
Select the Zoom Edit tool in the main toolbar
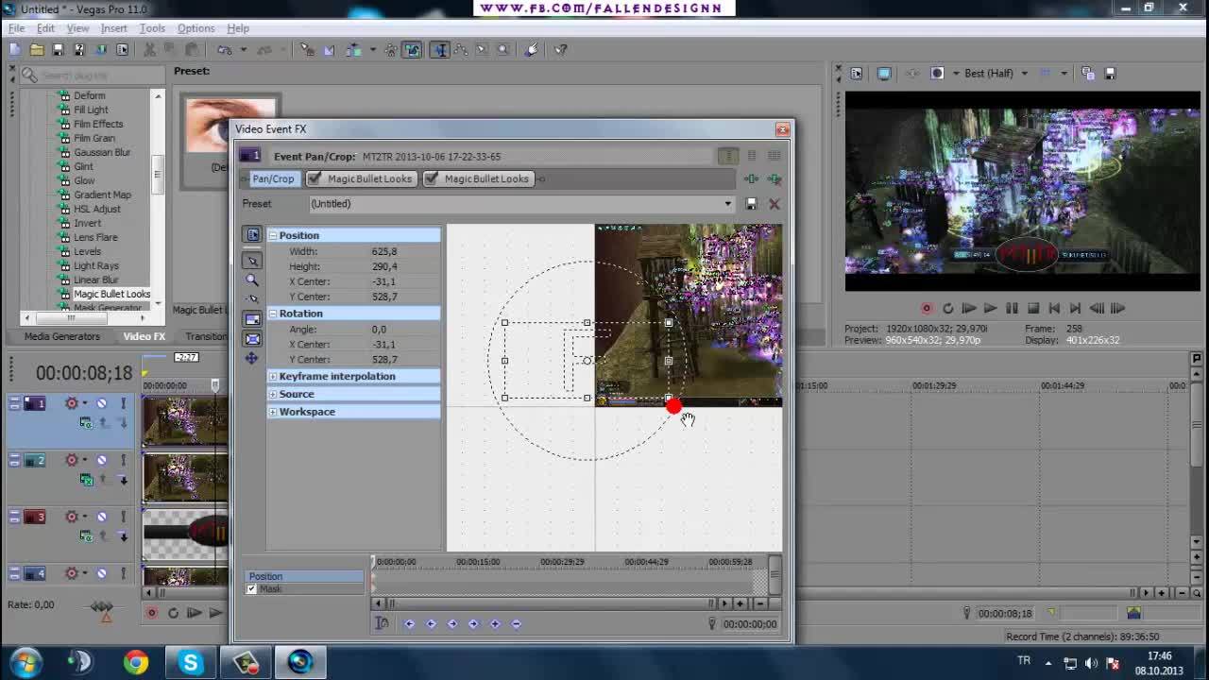point(503,50)
